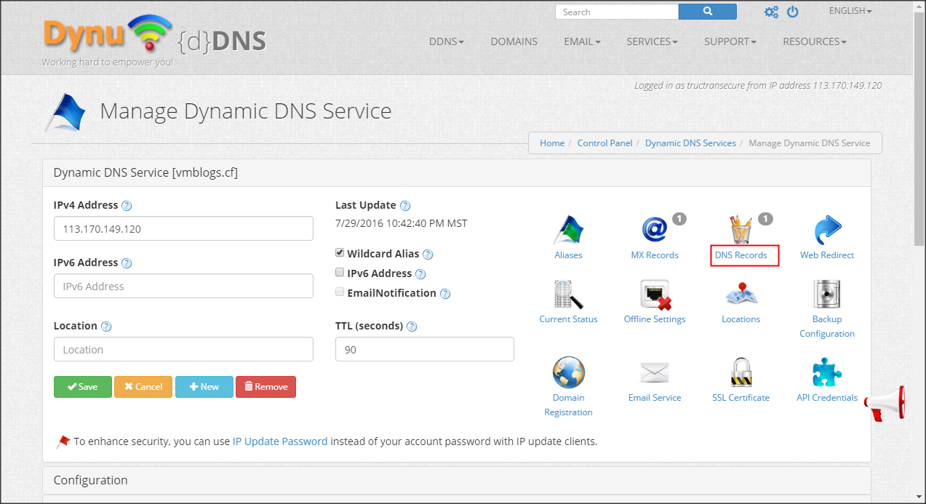Open MX Records envelope icon
Screen dimensions: 926x504
click(x=654, y=229)
